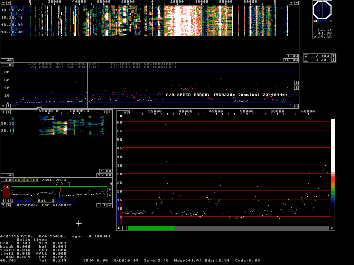354x265 pixels.
Task: Click the '1.00' box in high-resolution waterfall
Action: 105,171
